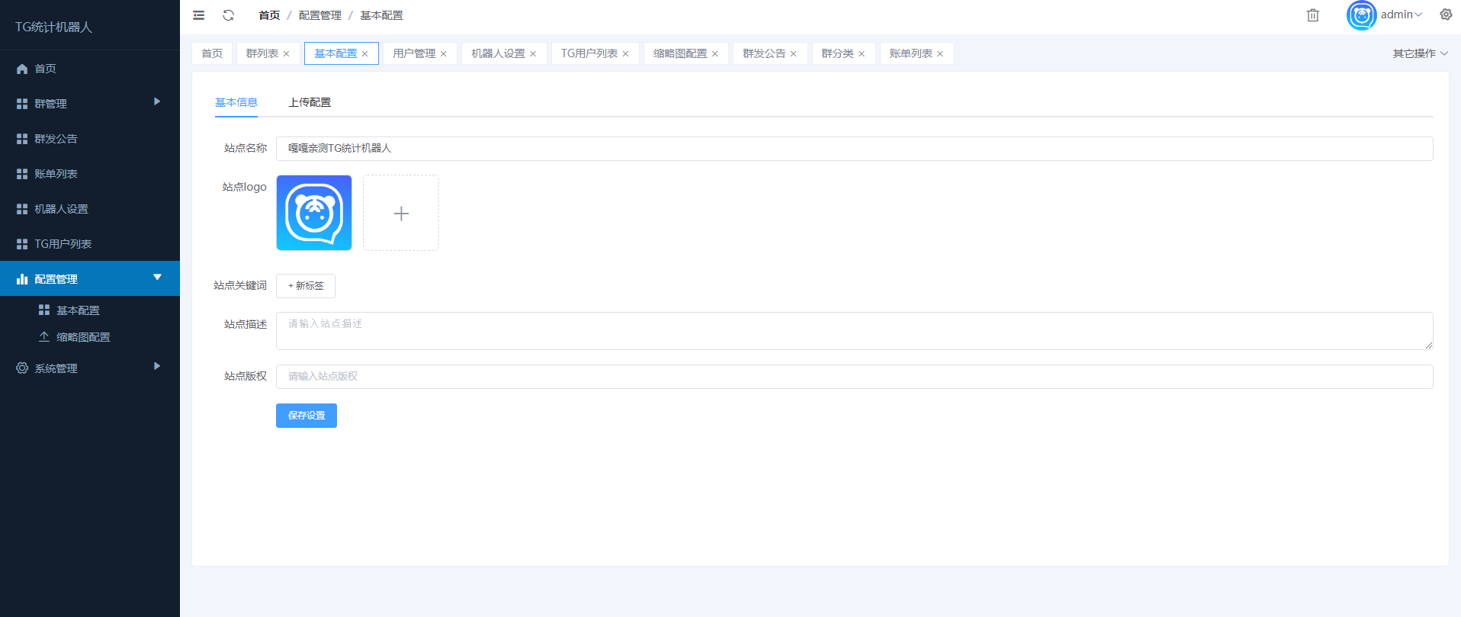Expand the 系统管理 sidebar menu

coord(89,368)
